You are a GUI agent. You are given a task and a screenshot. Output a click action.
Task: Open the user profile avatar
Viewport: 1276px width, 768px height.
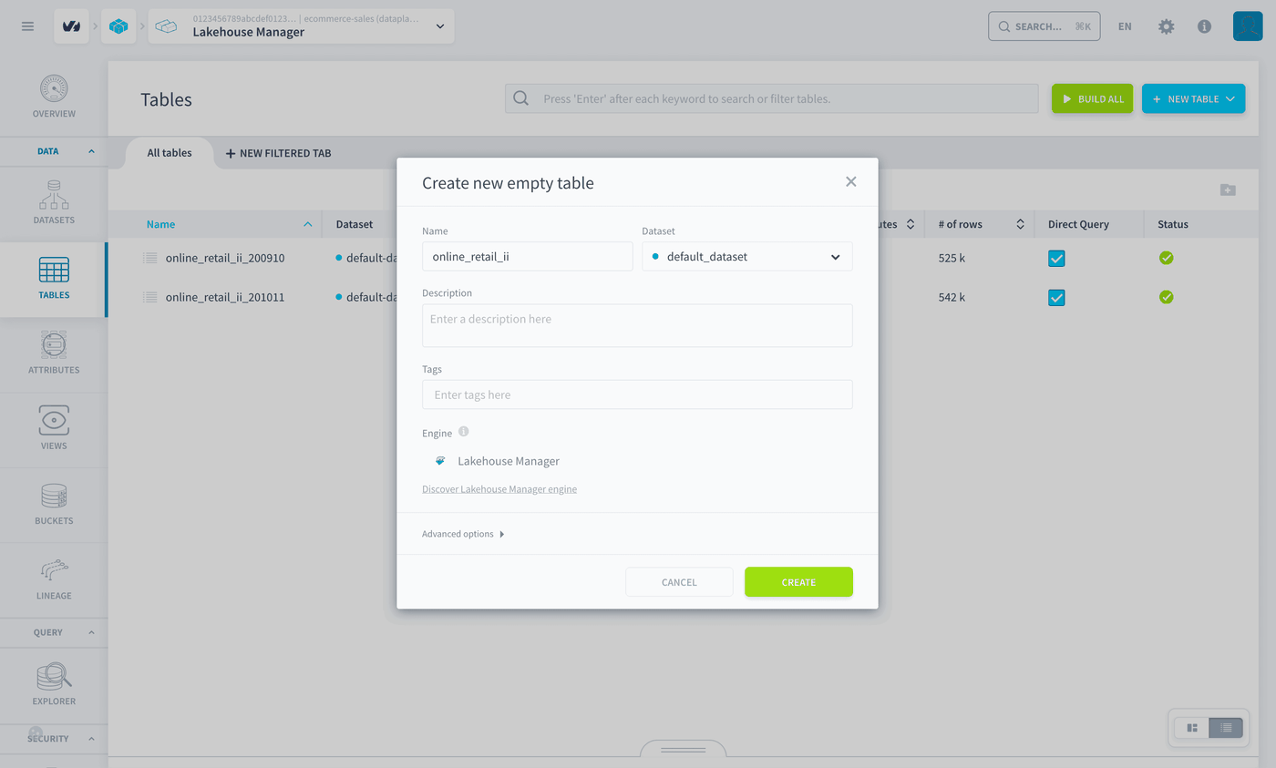click(x=1248, y=26)
